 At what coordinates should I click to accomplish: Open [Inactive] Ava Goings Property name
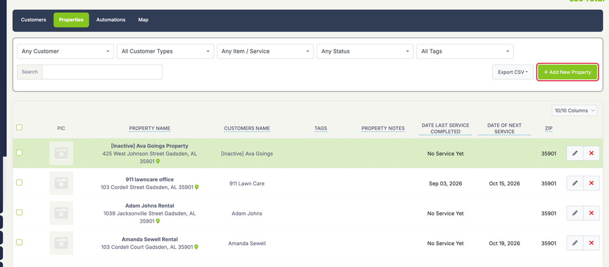click(150, 146)
